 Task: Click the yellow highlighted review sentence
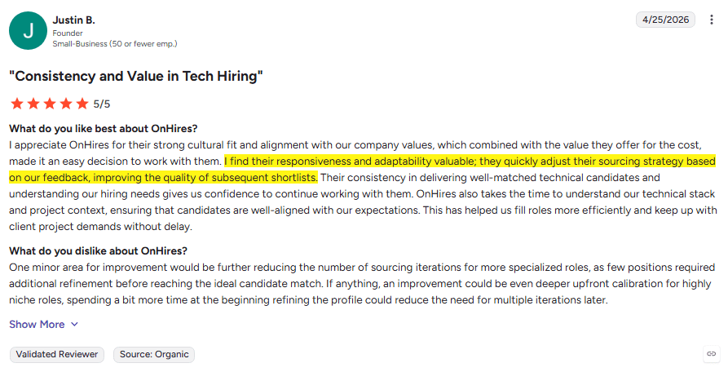[362, 170]
